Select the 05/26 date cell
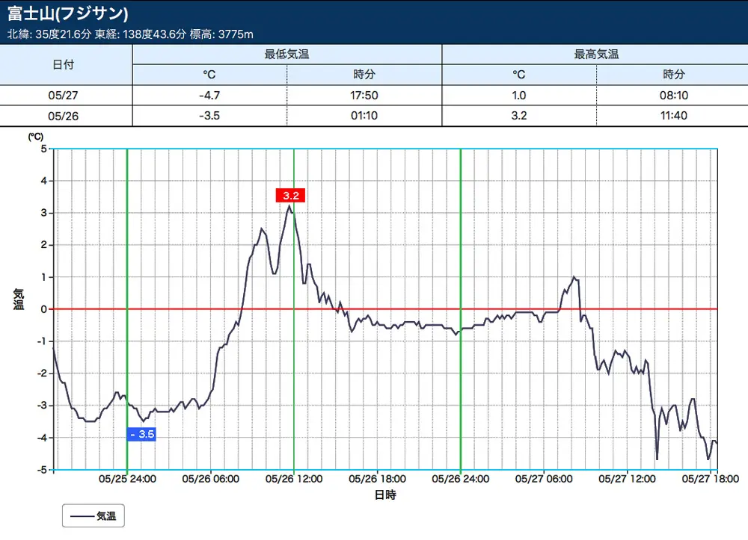Viewport: 748px width, 540px height. coord(63,116)
